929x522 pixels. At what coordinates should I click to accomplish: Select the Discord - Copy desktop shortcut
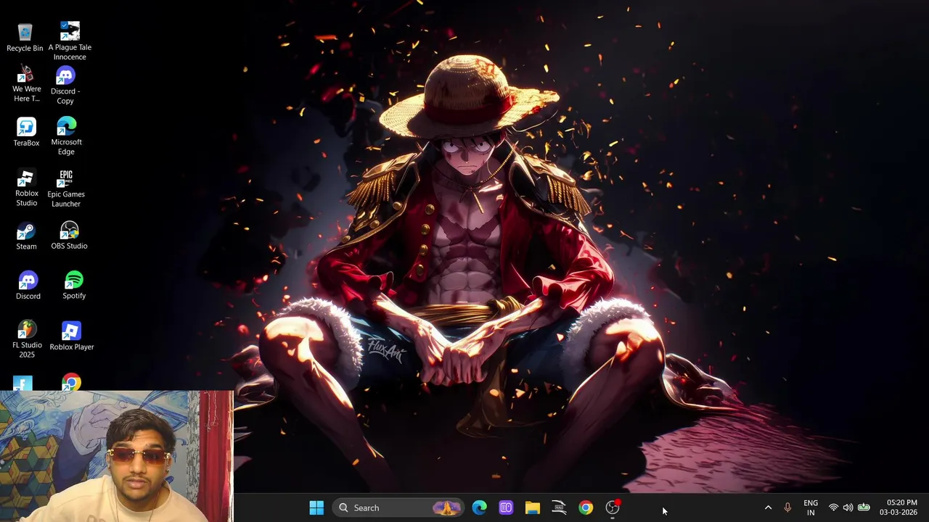tap(65, 86)
